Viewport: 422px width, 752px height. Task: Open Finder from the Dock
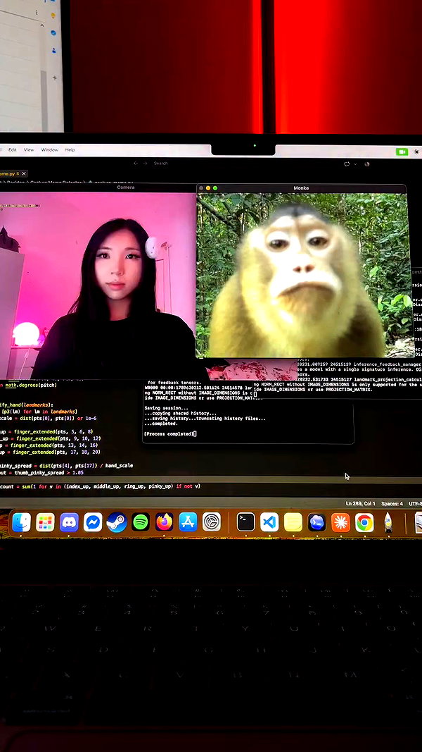click(x=22, y=522)
